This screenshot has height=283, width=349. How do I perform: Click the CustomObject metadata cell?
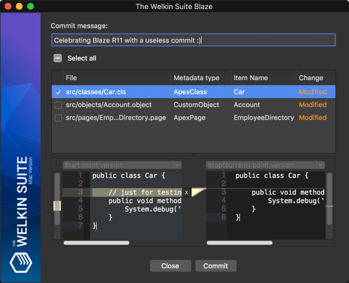click(196, 105)
